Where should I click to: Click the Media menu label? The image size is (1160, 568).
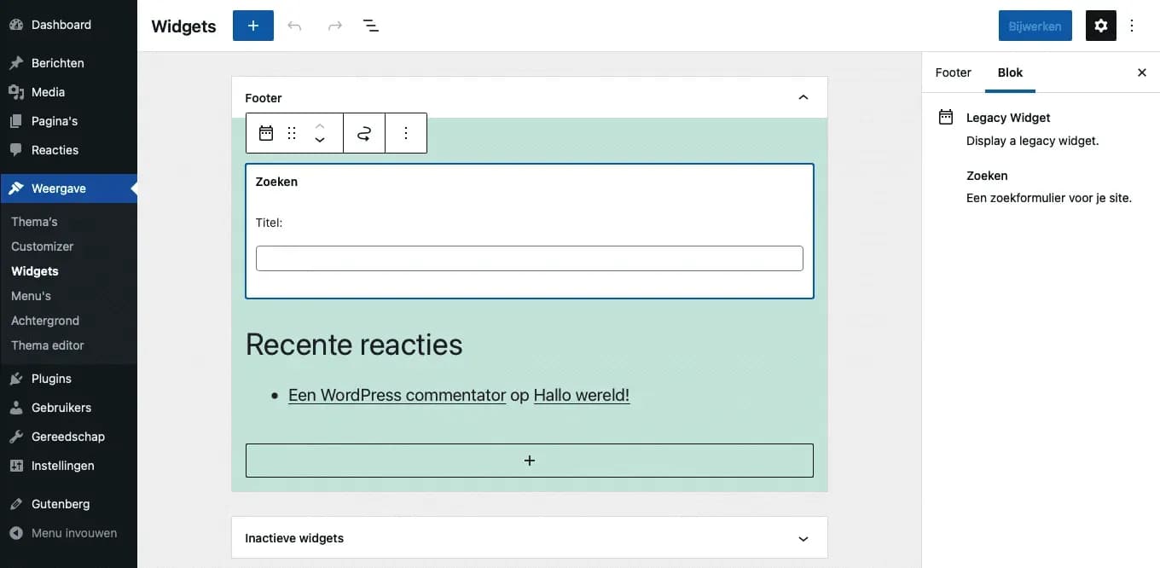(49, 92)
